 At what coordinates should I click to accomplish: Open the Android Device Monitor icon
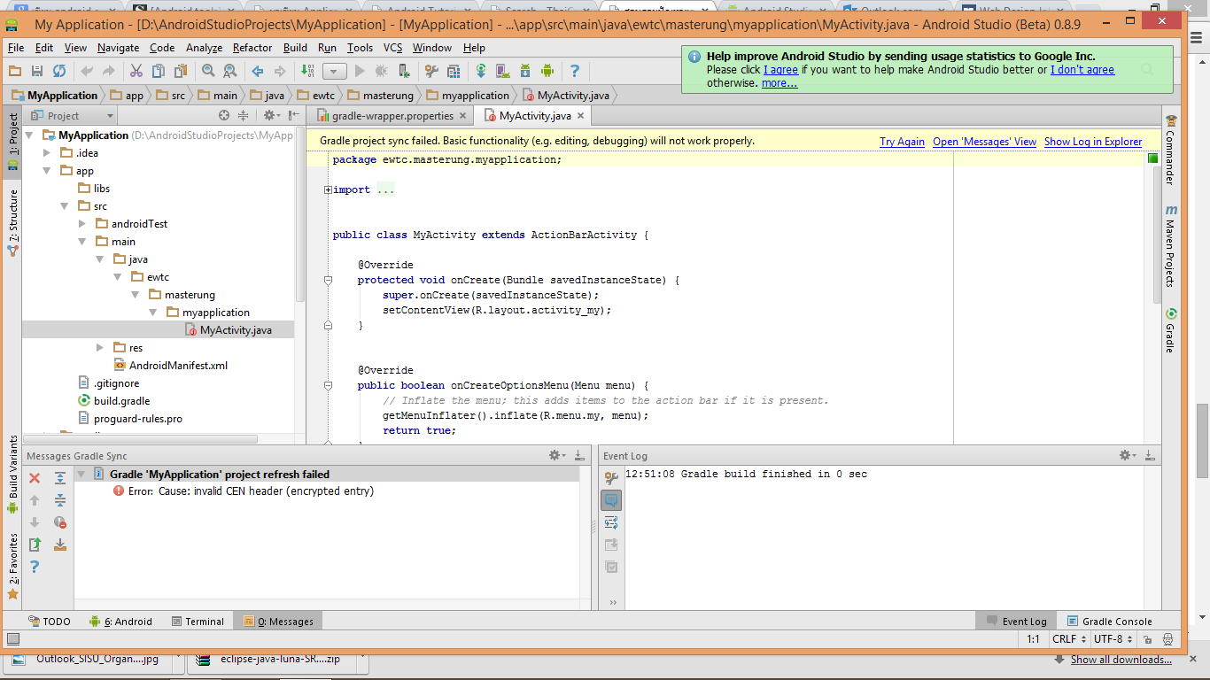coord(547,71)
